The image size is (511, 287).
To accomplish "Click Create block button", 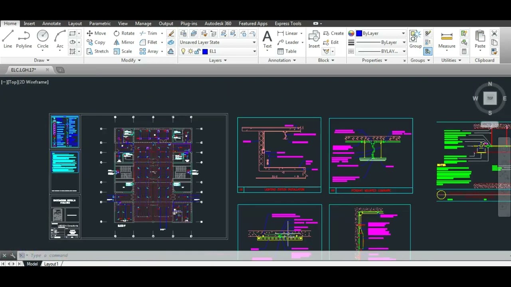I will click(x=334, y=33).
